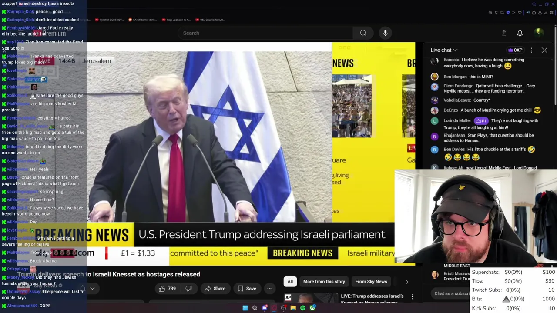Click the search tabs icon in title bar
This screenshot has width=557, height=313.
(534, 4)
